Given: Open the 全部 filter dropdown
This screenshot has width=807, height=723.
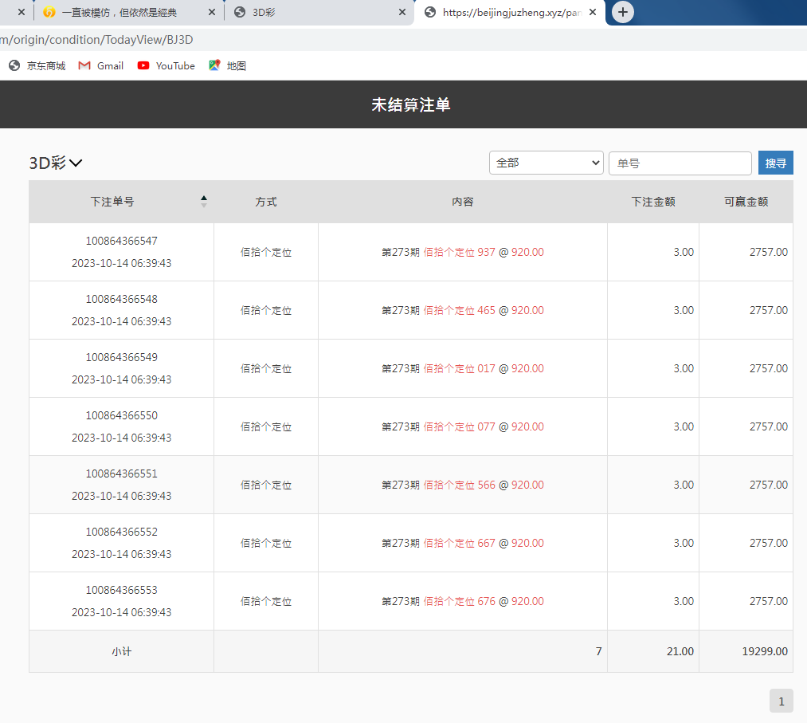Looking at the screenshot, I should tap(546, 163).
